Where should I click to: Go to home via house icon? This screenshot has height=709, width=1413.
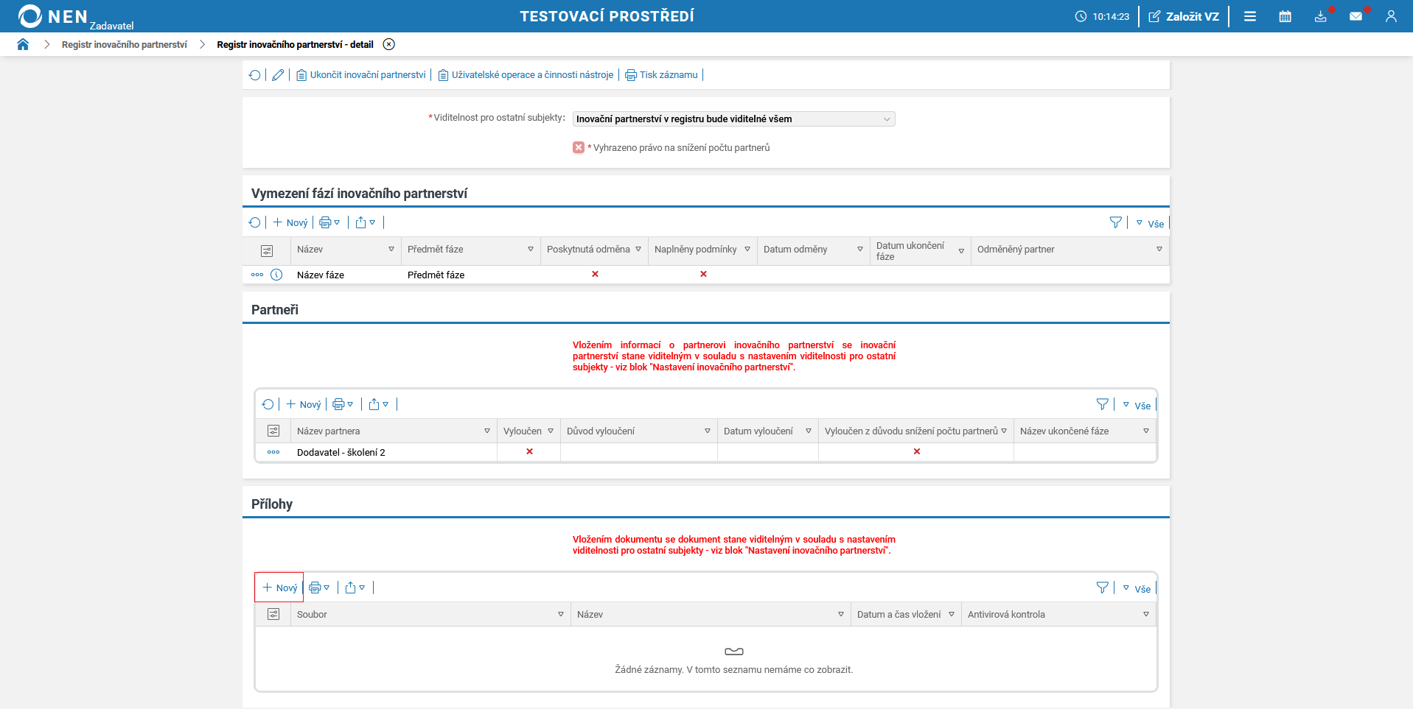23,44
